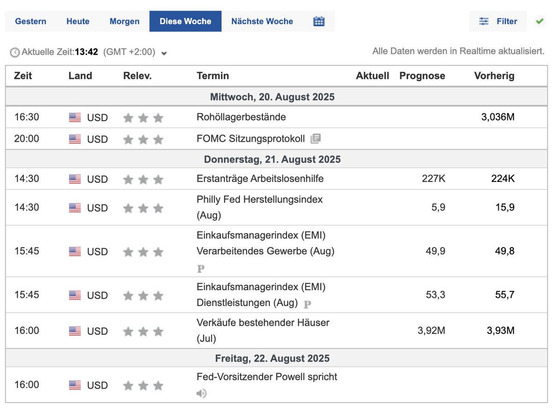
Task: Click relevance stars in FOMC Sitzungsprotokoll row
Action: coord(143,140)
